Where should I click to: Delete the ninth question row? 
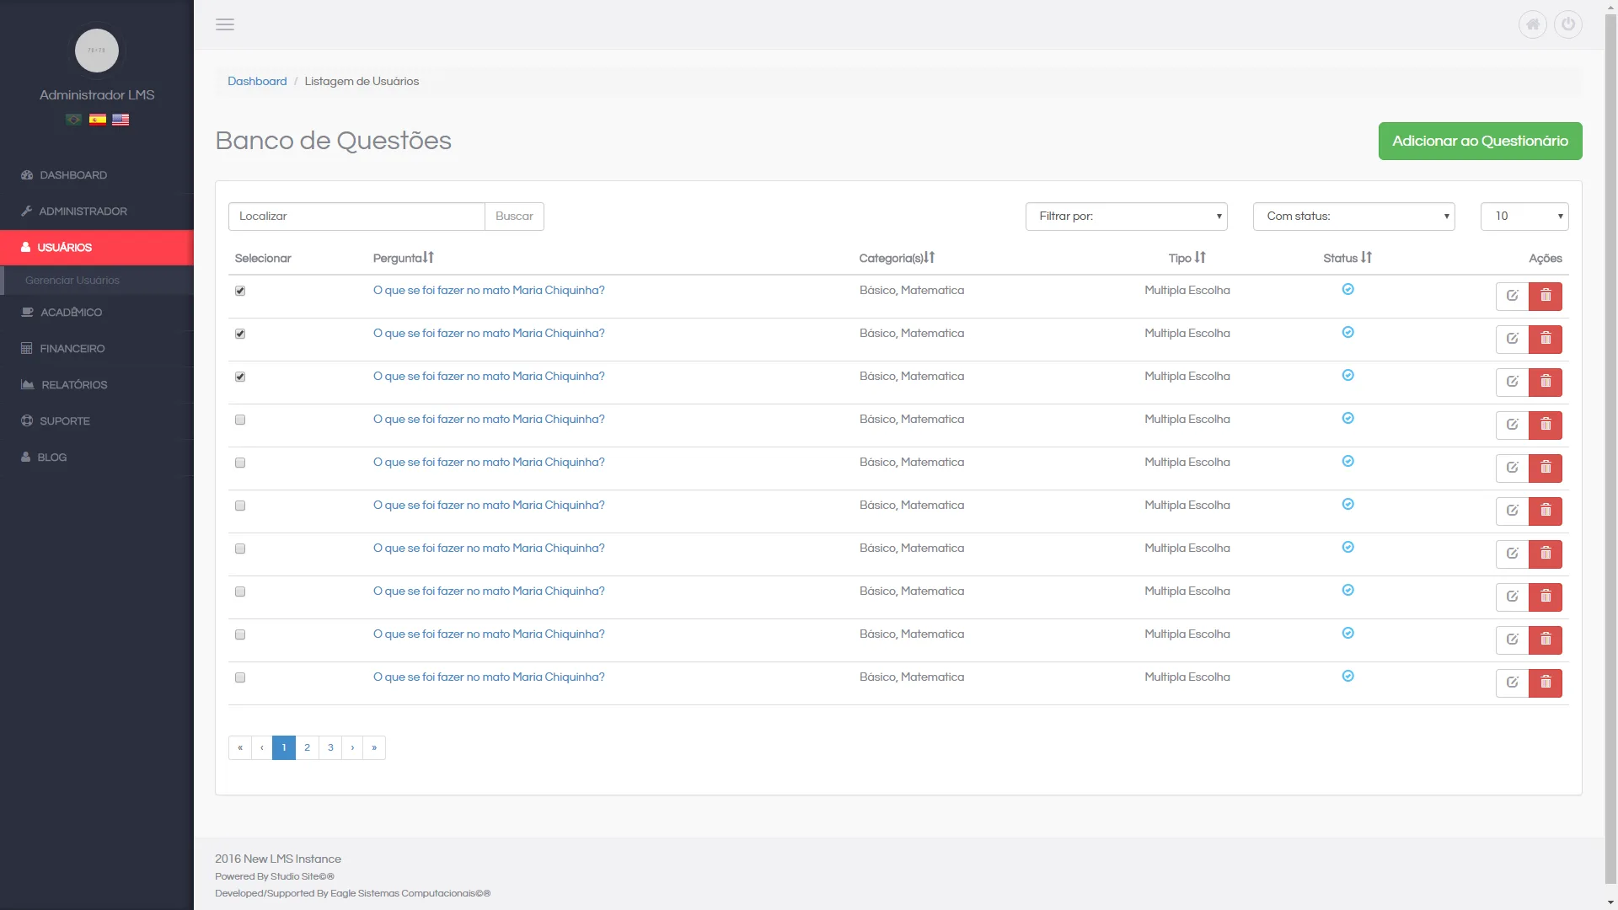[1546, 640]
